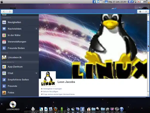
Task: Open the Home folder icon in dock
Action: (89, 109)
